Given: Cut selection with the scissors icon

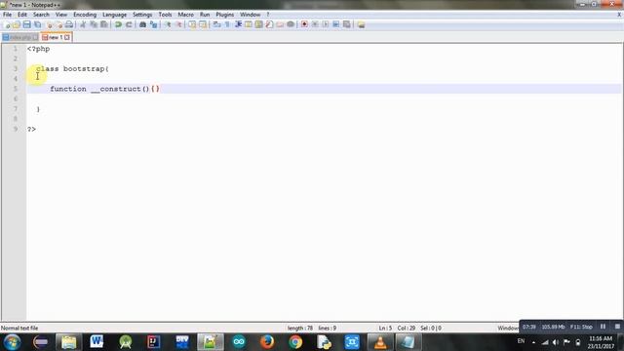Looking at the screenshot, I should (x=83, y=24).
